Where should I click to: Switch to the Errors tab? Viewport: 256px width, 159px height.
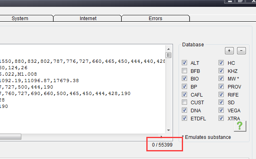coord(156,19)
